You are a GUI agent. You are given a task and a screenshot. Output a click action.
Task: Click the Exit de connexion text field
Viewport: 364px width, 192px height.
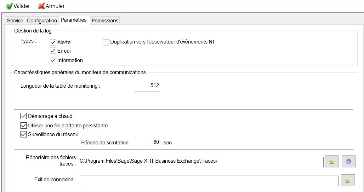pos(208,181)
